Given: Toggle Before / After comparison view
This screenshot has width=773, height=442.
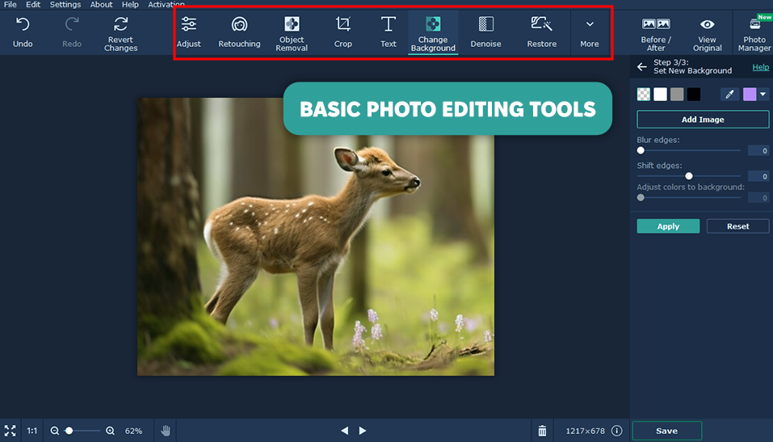Looking at the screenshot, I should (x=656, y=32).
